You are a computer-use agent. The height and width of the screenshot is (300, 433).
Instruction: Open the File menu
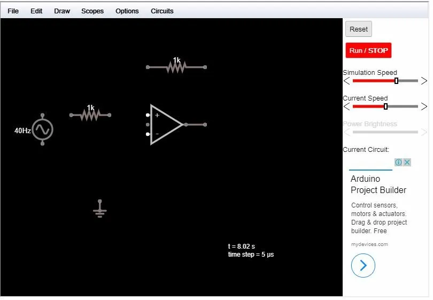[x=13, y=11]
